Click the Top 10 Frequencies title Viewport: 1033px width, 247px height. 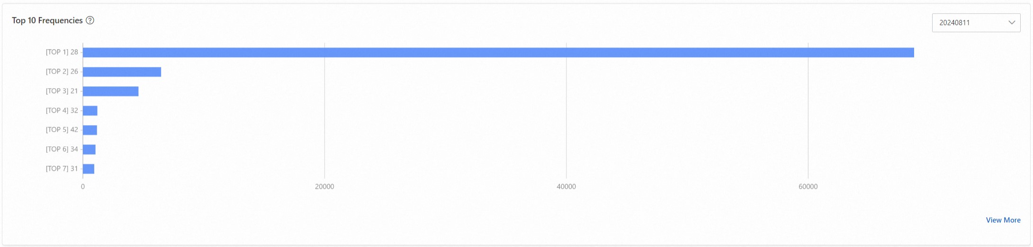[x=47, y=20]
